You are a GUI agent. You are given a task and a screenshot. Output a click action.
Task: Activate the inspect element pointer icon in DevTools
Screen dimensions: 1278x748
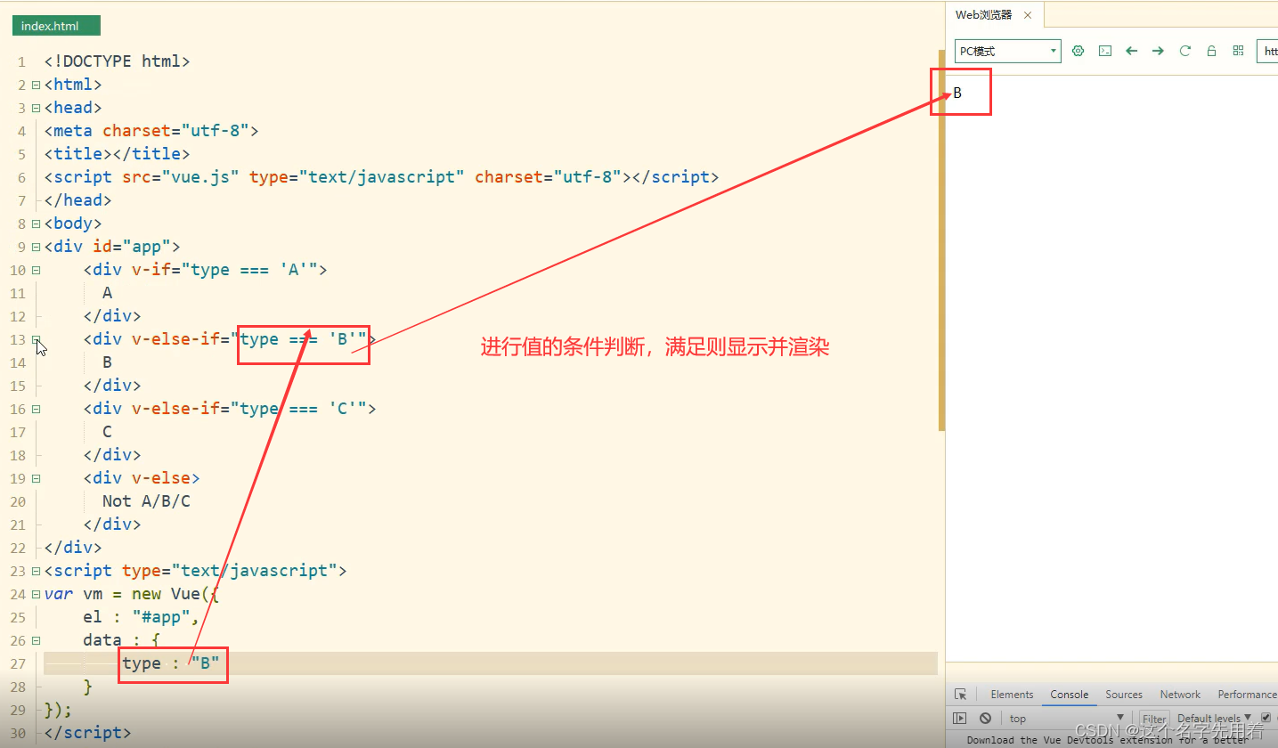pyautogui.click(x=960, y=695)
